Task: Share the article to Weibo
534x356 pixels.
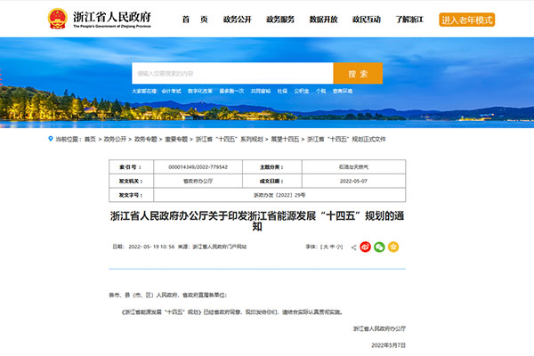Action: click(x=365, y=247)
